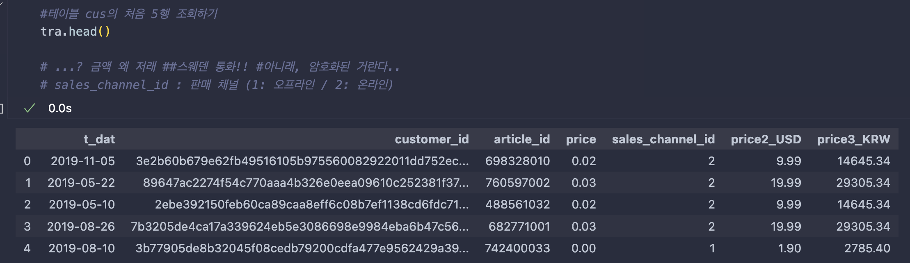Viewport: 910px width, 263px height.
Task: Click USD price 1.90
Action: (789, 248)
